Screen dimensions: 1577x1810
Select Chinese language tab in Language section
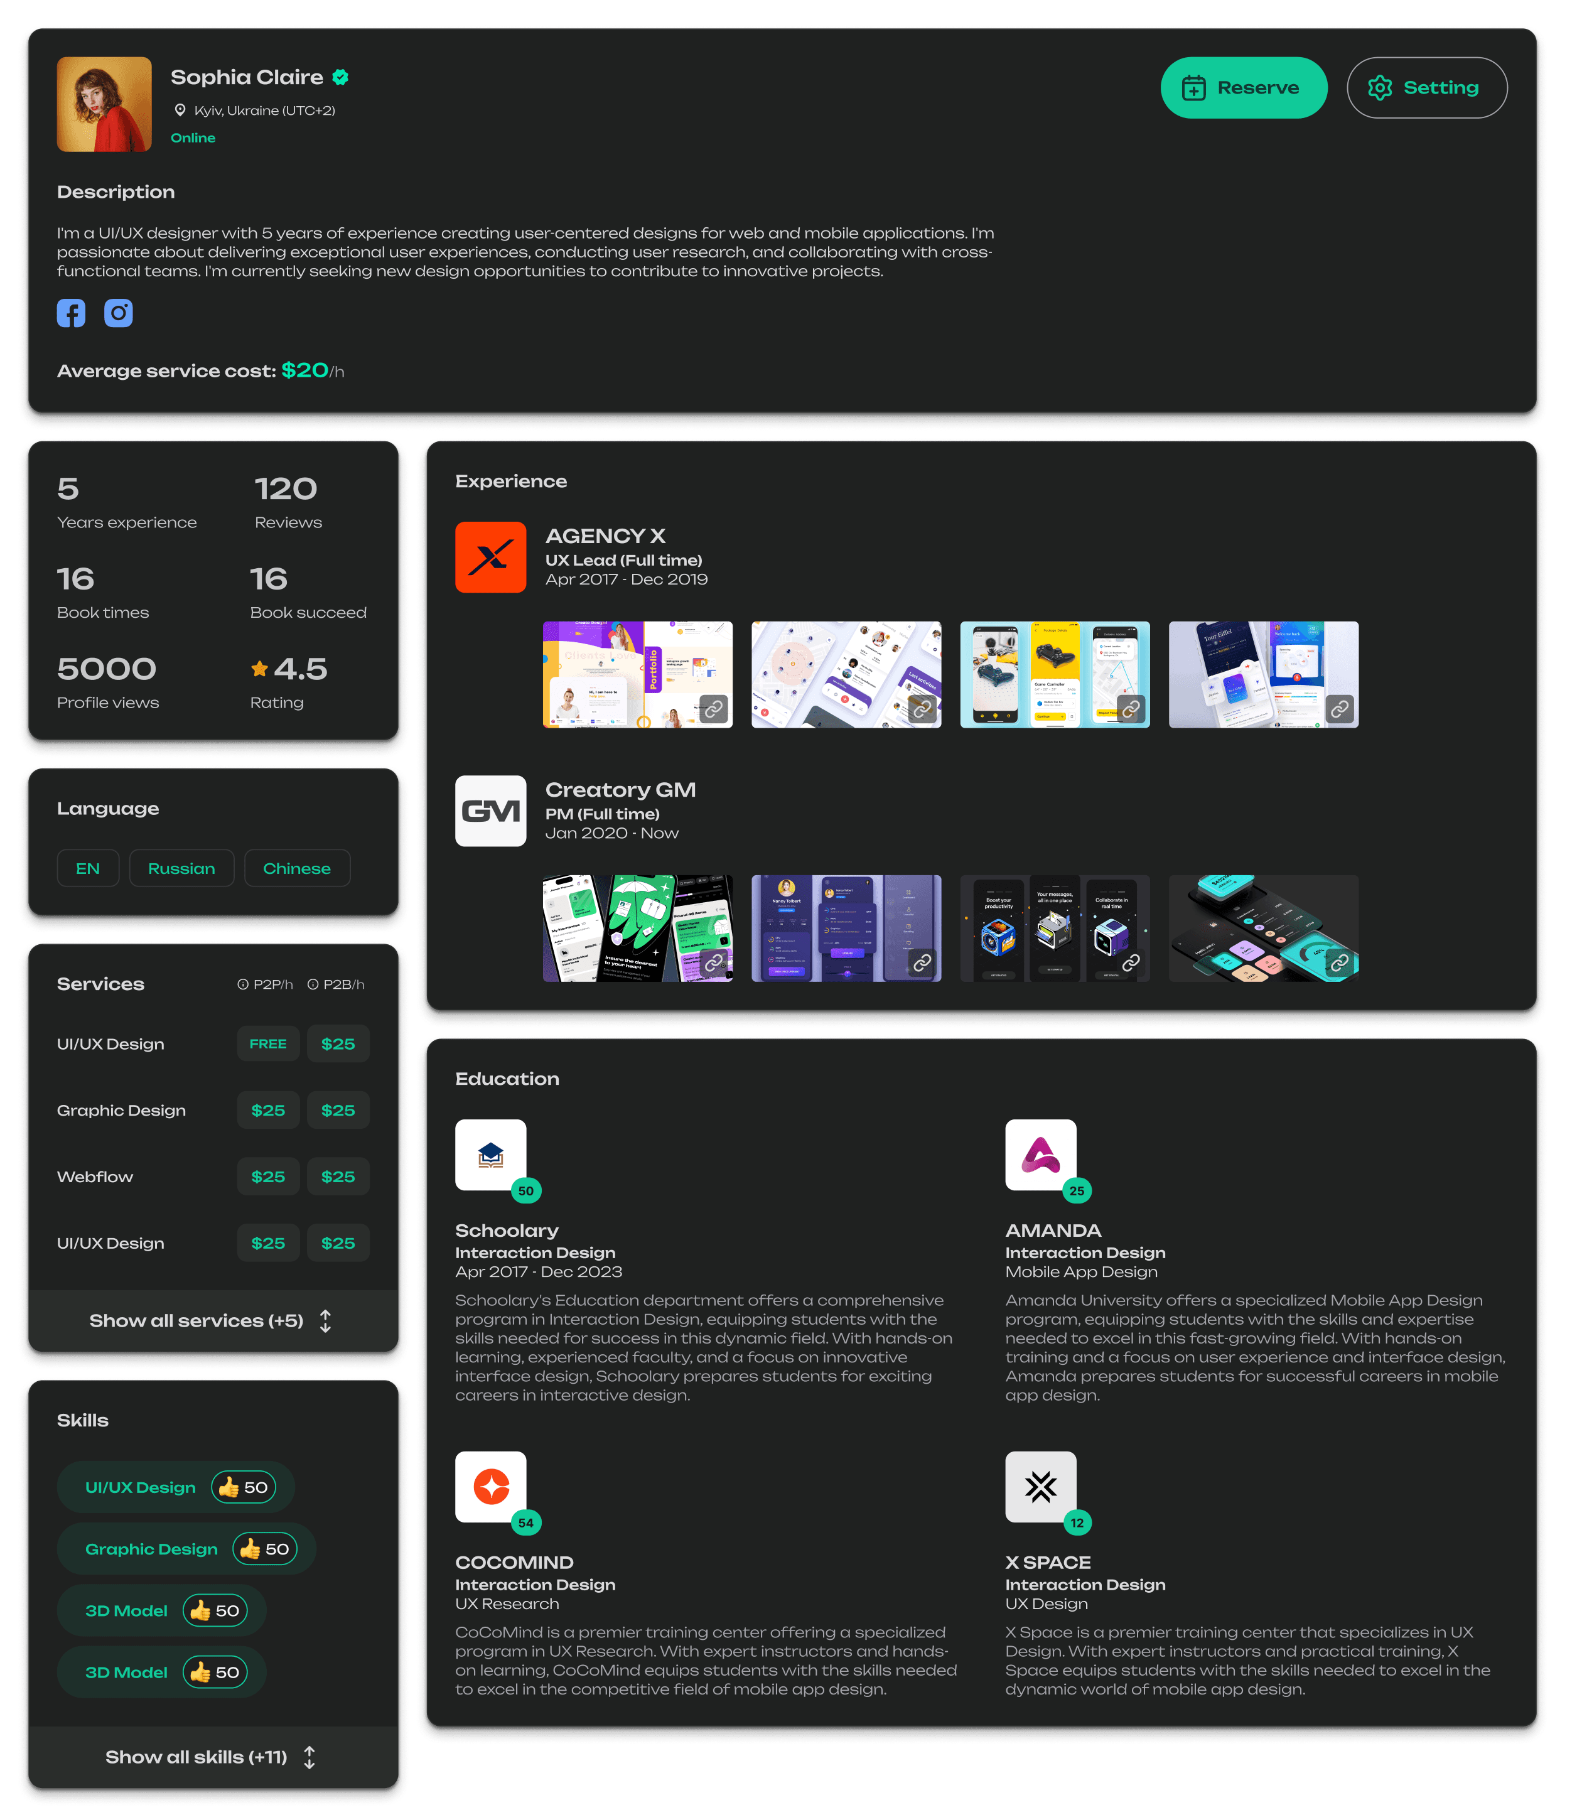[x=297, y=866]
